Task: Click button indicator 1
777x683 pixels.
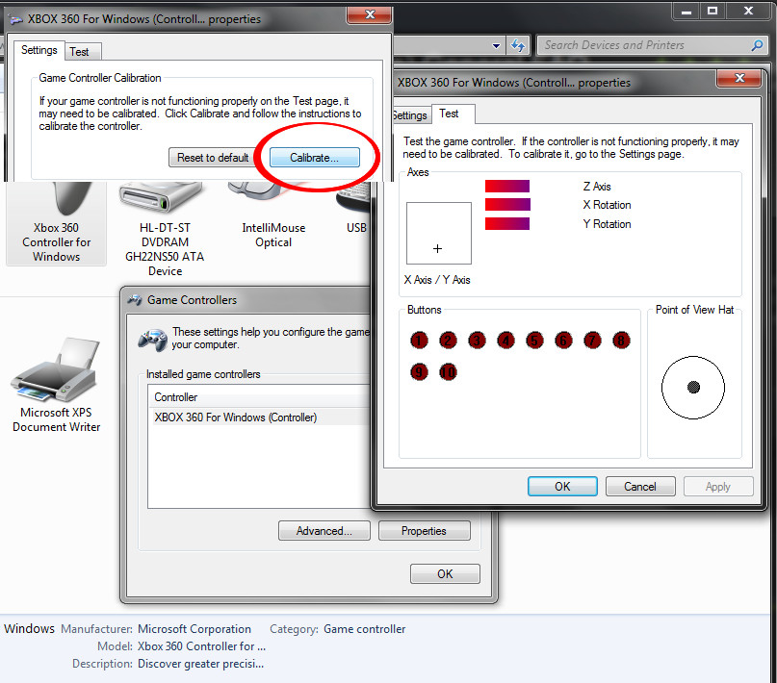Action: (419, 341)
